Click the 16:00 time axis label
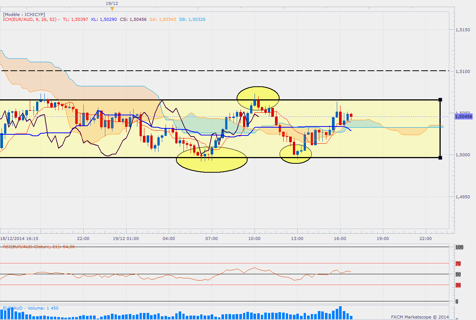The height and width of the screenshot is (320, 476). [340, 238]
